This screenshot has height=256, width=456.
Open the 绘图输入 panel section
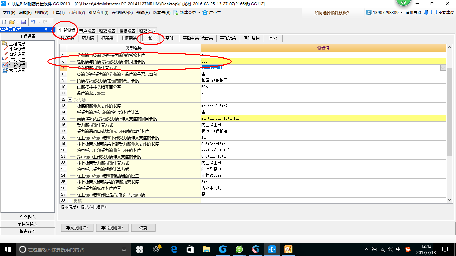click(27, 217)
